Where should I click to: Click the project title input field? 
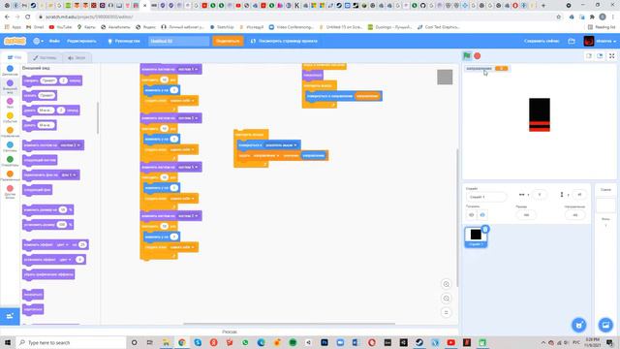tap(178, 41)
